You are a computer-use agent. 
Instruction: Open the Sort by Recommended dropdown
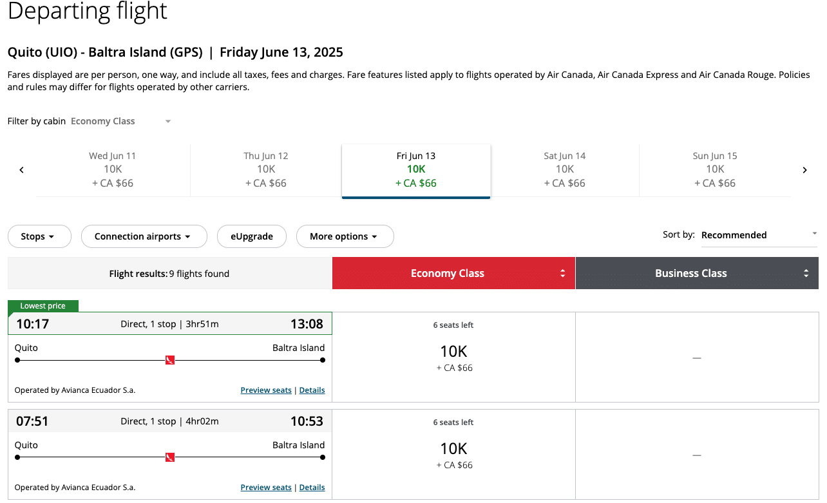(758, 235)
